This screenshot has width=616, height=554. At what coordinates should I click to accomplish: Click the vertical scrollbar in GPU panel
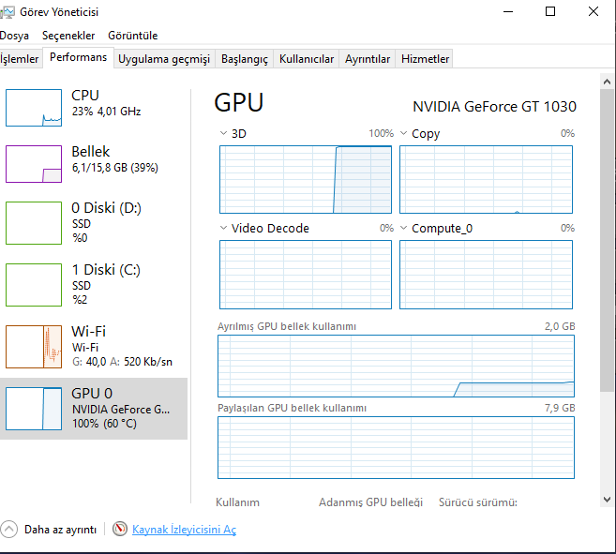pos(608,281)
